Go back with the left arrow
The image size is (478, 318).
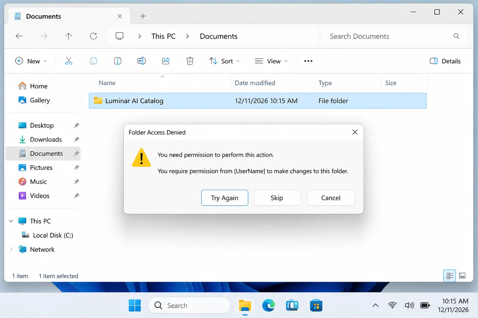(x=19, y=36)
